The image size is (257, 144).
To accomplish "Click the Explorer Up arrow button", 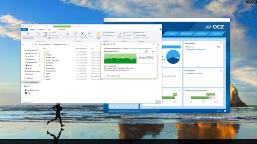I will tap(33, 44).
